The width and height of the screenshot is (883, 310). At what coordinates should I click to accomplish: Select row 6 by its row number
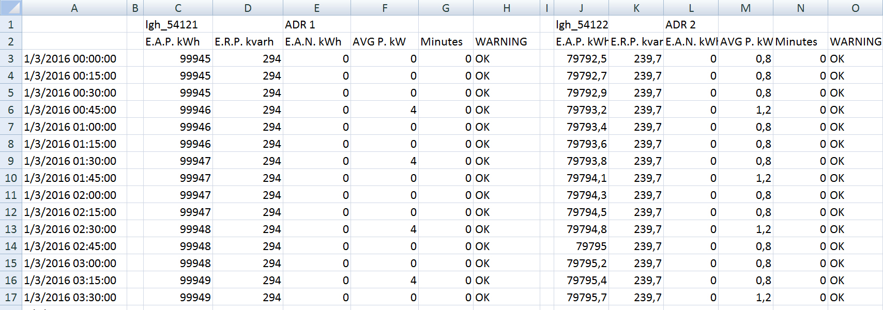click(x=11, y=110)
